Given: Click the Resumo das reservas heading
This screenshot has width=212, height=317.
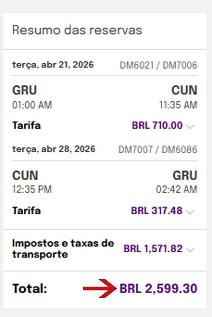Looking at the screenshot, I should 77,30.
